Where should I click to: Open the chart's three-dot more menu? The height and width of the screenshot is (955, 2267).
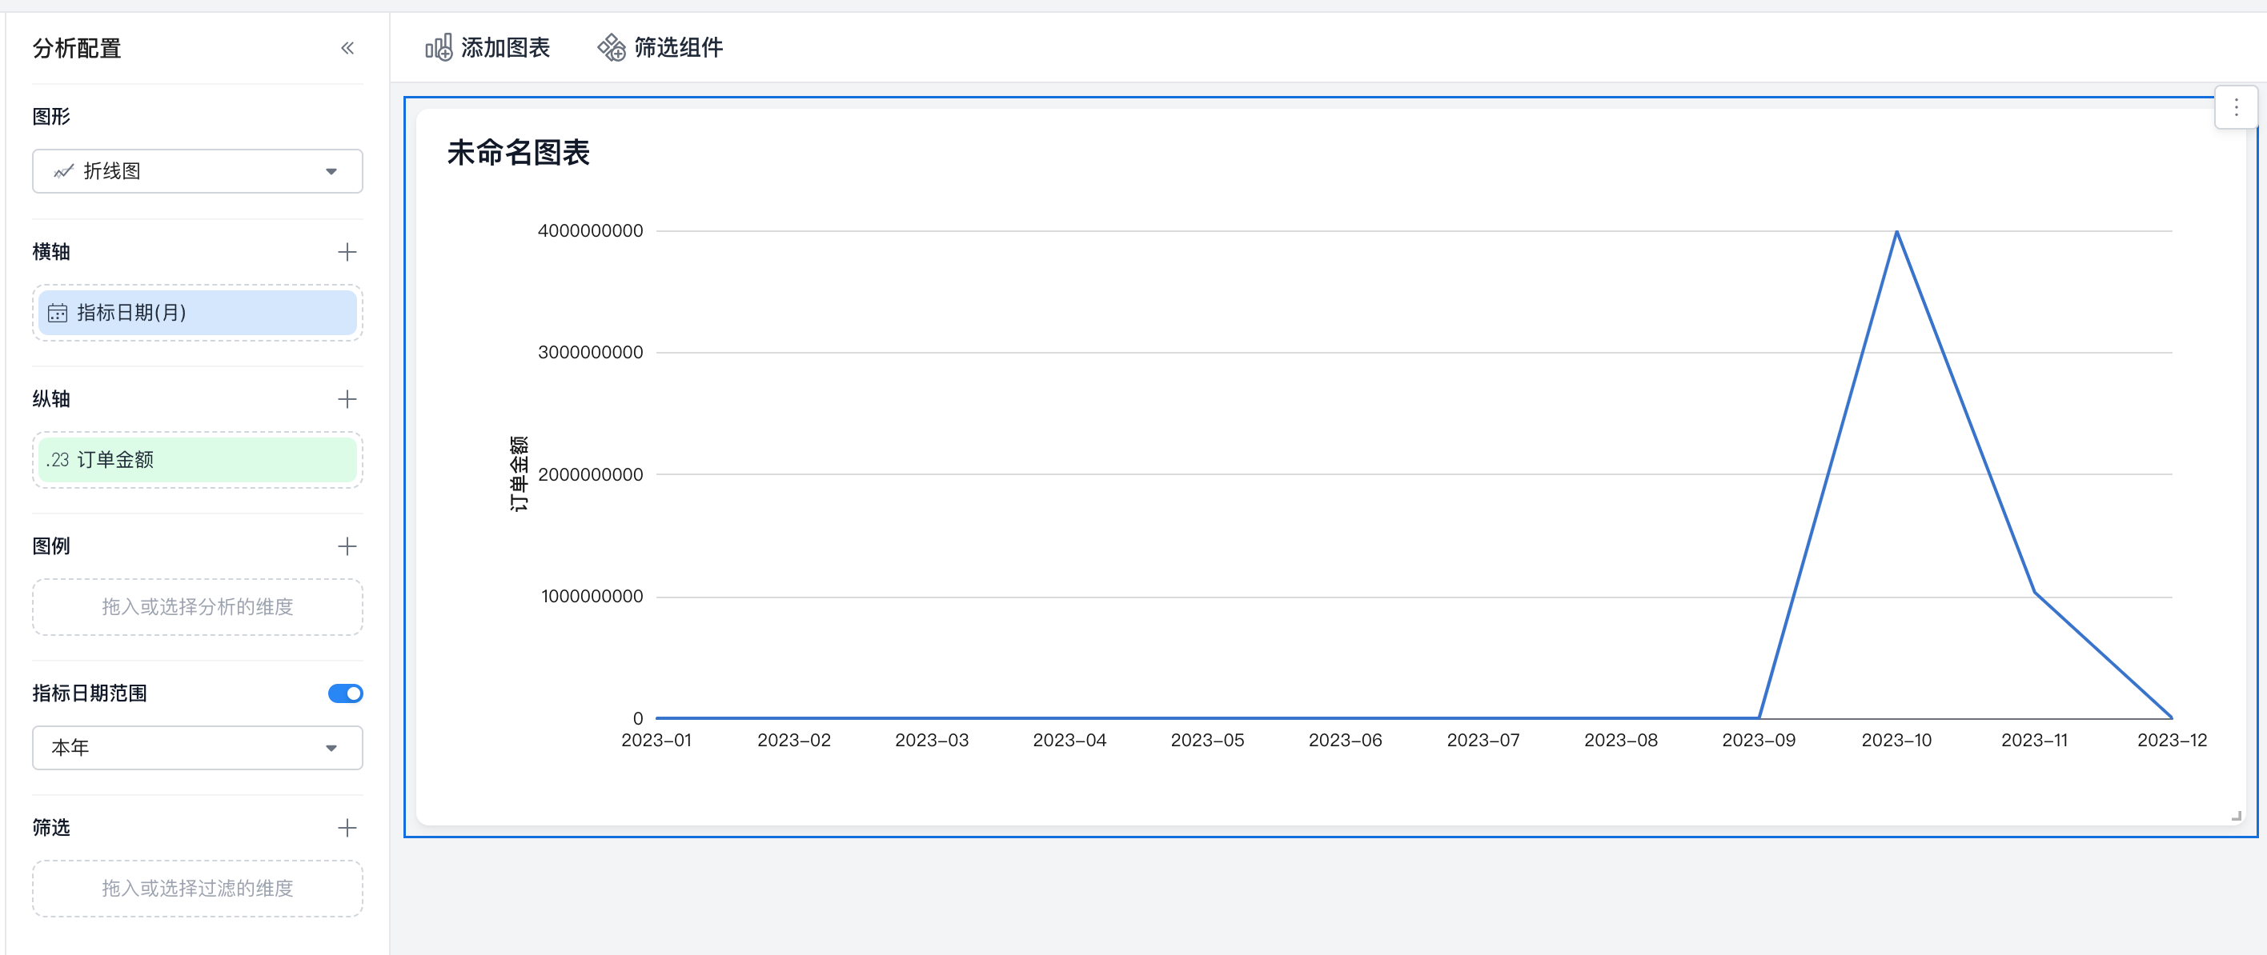pyautogui.click(x=2235, y=107)
